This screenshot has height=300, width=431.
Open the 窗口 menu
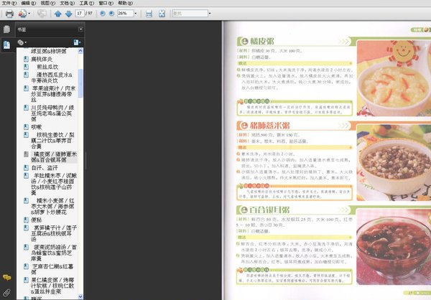(106, 3)
